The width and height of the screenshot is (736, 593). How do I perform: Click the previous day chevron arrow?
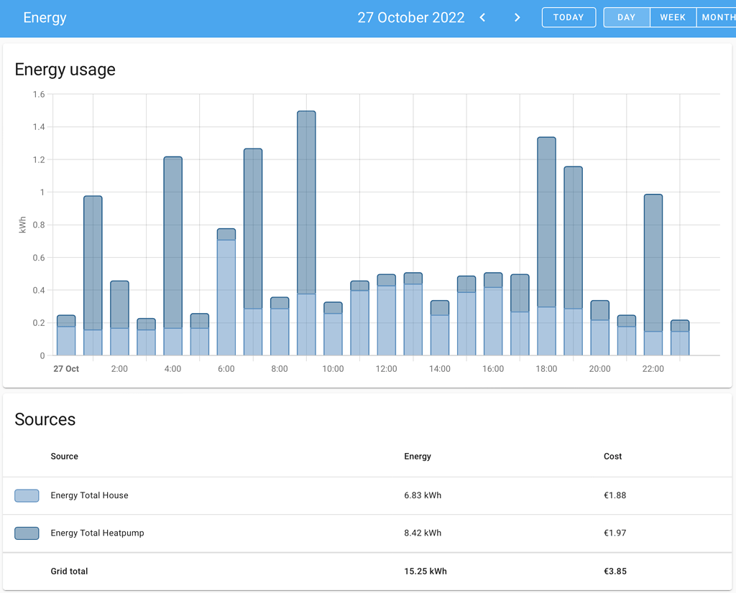click(x=482, y=17)
